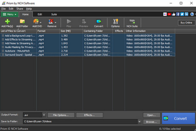
Task: Open the NCH Suite toolbox icon
Action: pyautogui.click(x=132, y=21)
